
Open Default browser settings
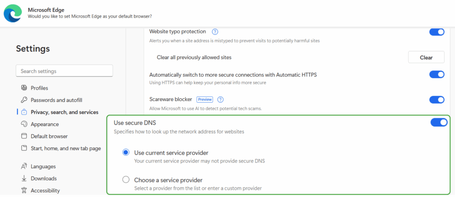(x=49, y=136)
